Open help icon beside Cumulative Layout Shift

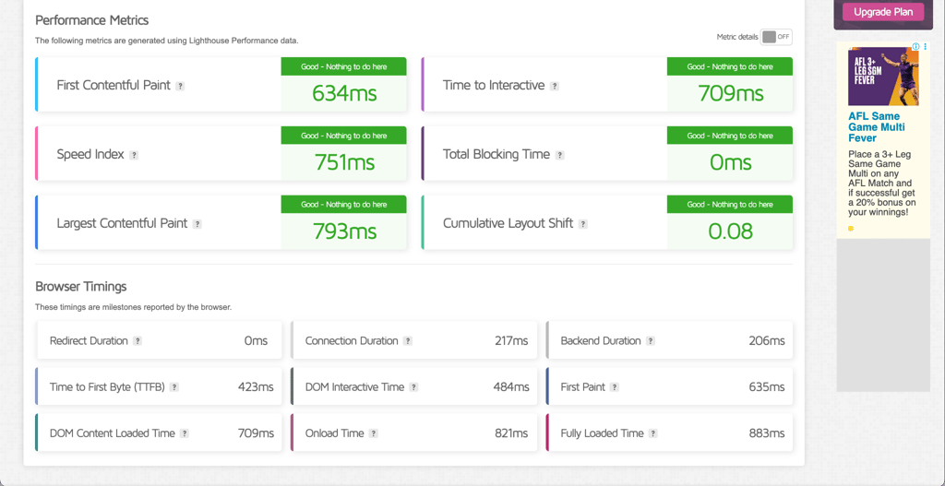coord(583,224)
